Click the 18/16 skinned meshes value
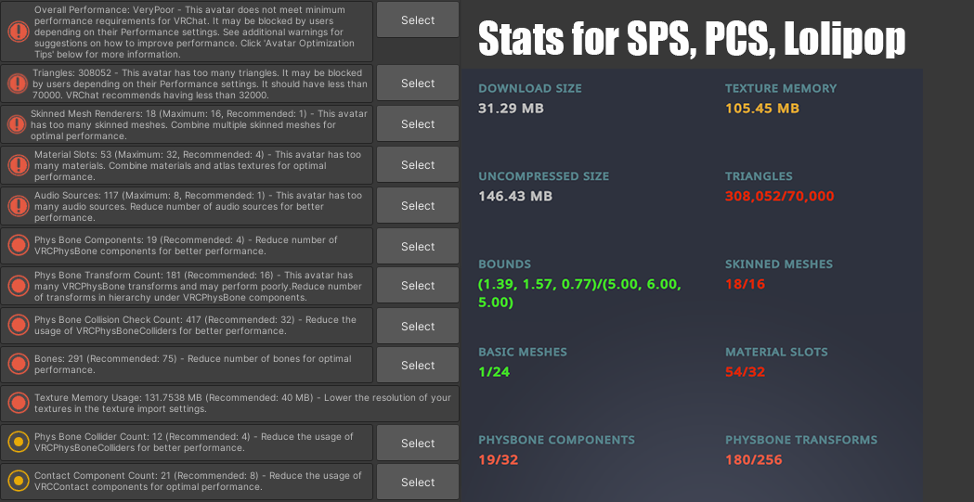This screenshot has height=502, width=974. click(x=745, y=284)
